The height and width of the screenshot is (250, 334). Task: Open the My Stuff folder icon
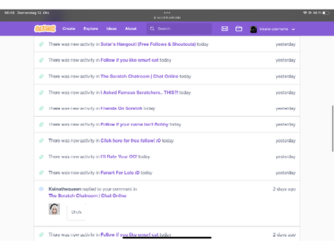coord(239,28)
